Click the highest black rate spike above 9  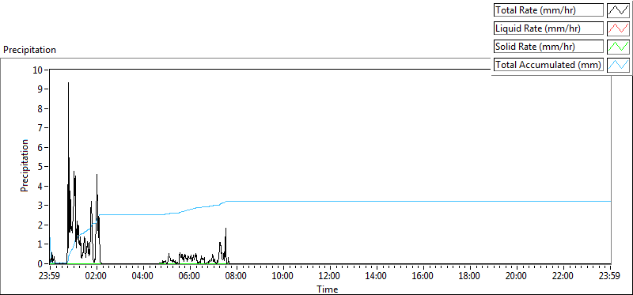coord(68,83)
